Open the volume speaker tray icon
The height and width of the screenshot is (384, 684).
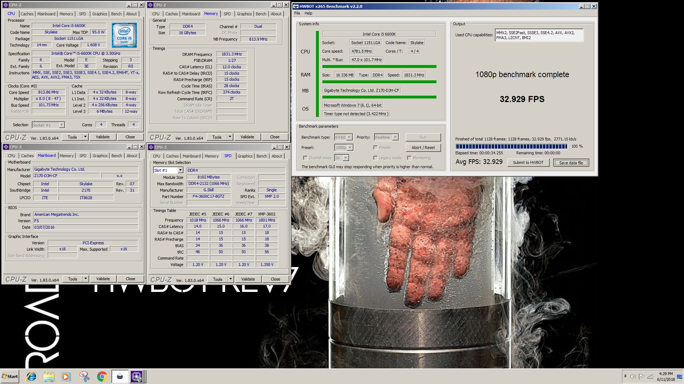click(x=633, y=377)
